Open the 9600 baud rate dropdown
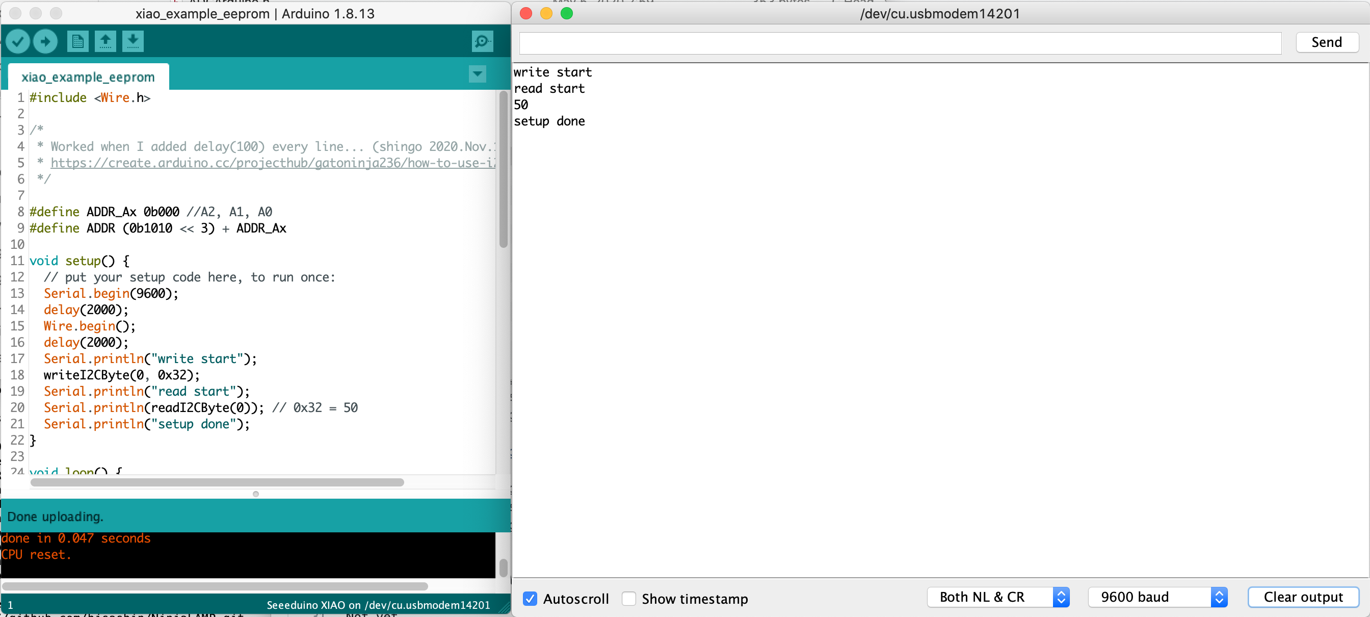The width and height of the screenshot is (1370, 617). (x=1157, y=597)
